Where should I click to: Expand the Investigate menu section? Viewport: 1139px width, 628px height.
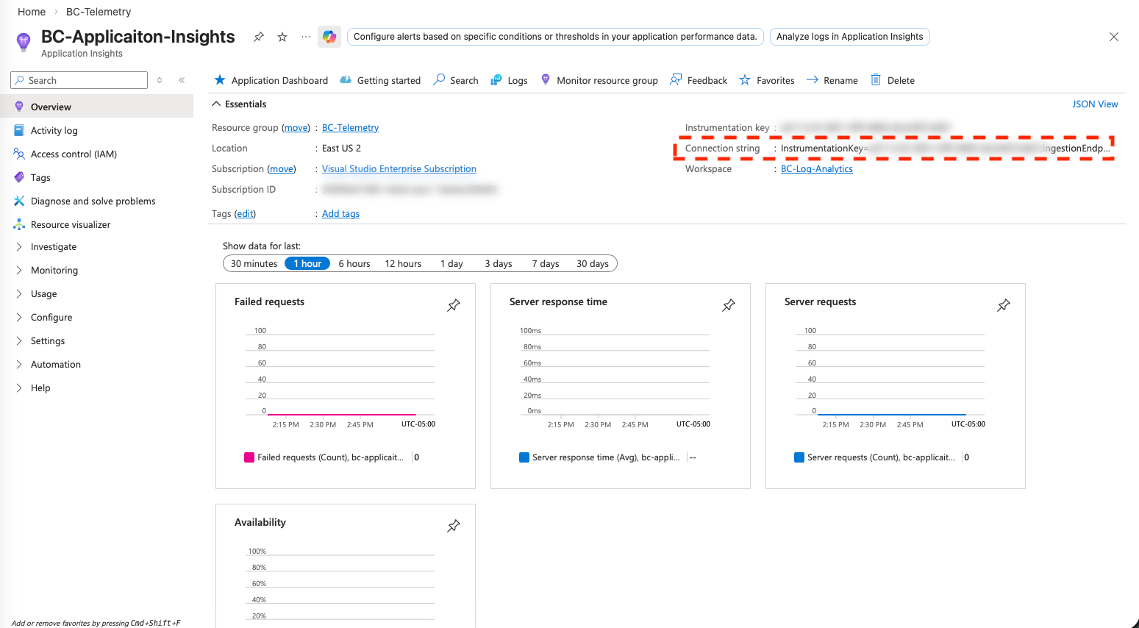click(53, 247)
